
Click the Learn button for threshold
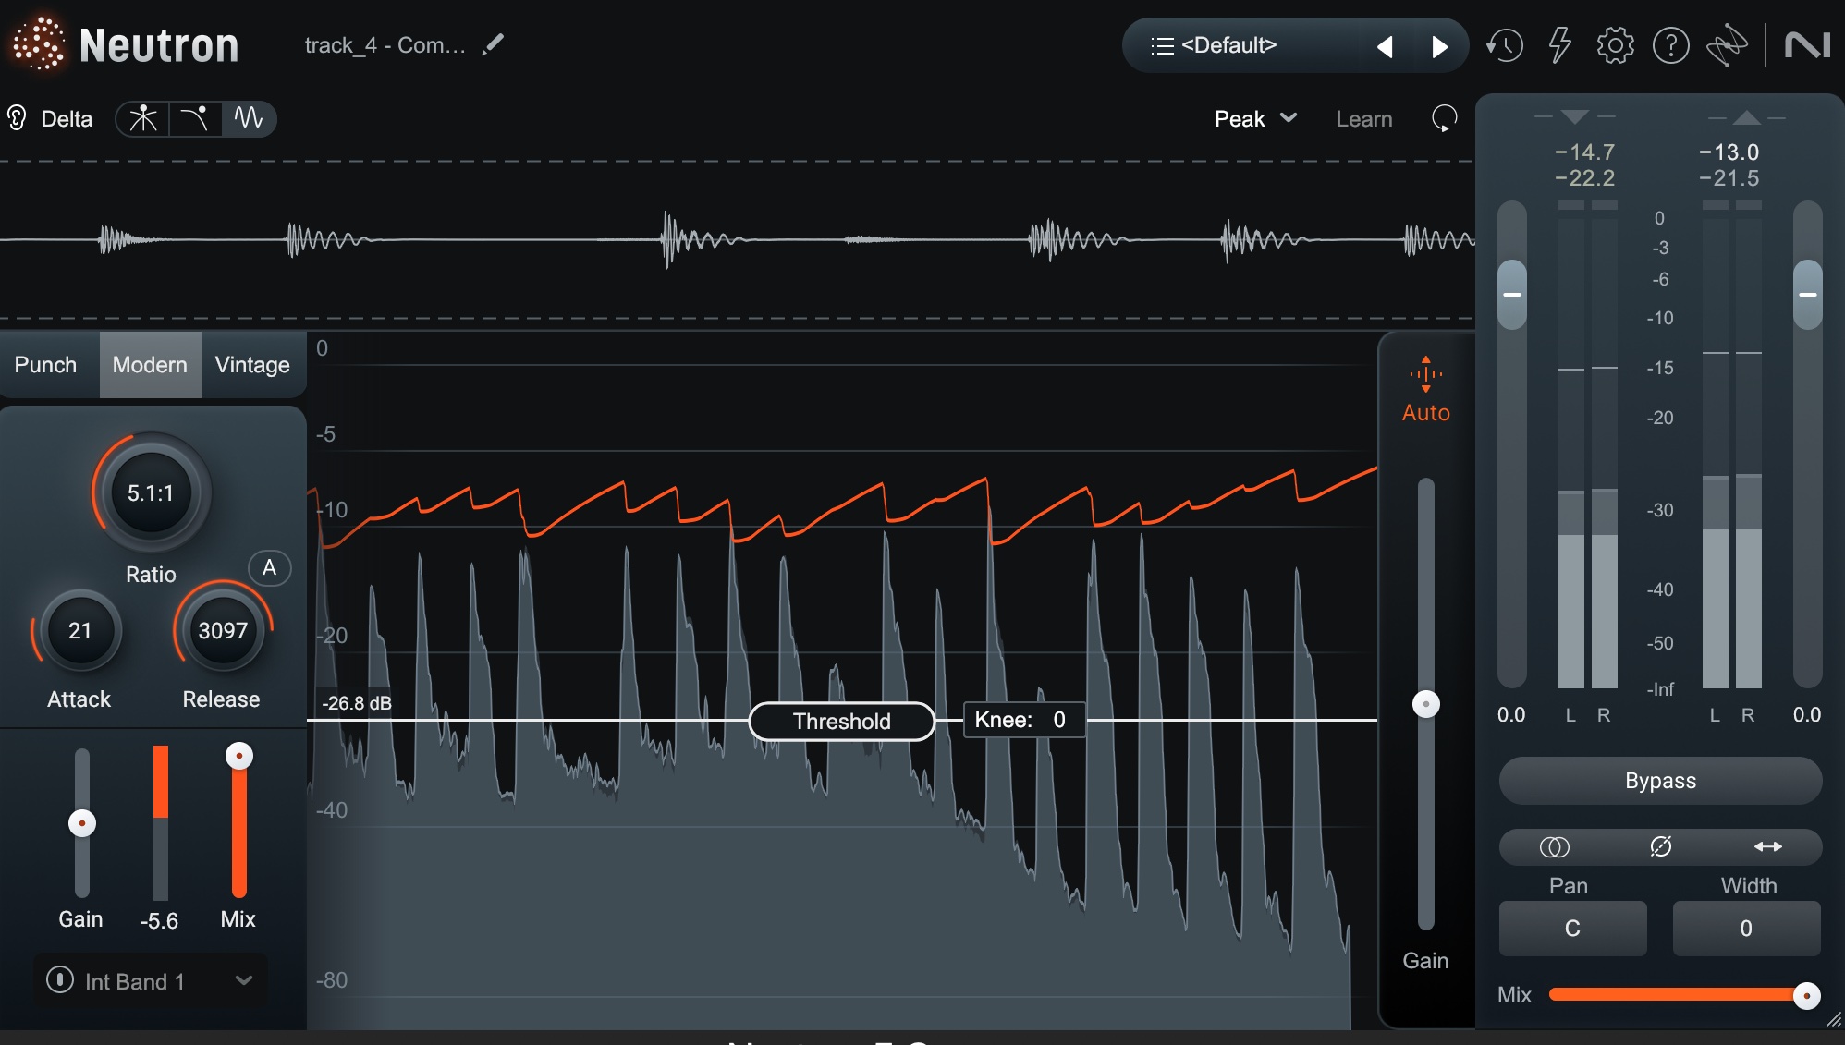1363,117
